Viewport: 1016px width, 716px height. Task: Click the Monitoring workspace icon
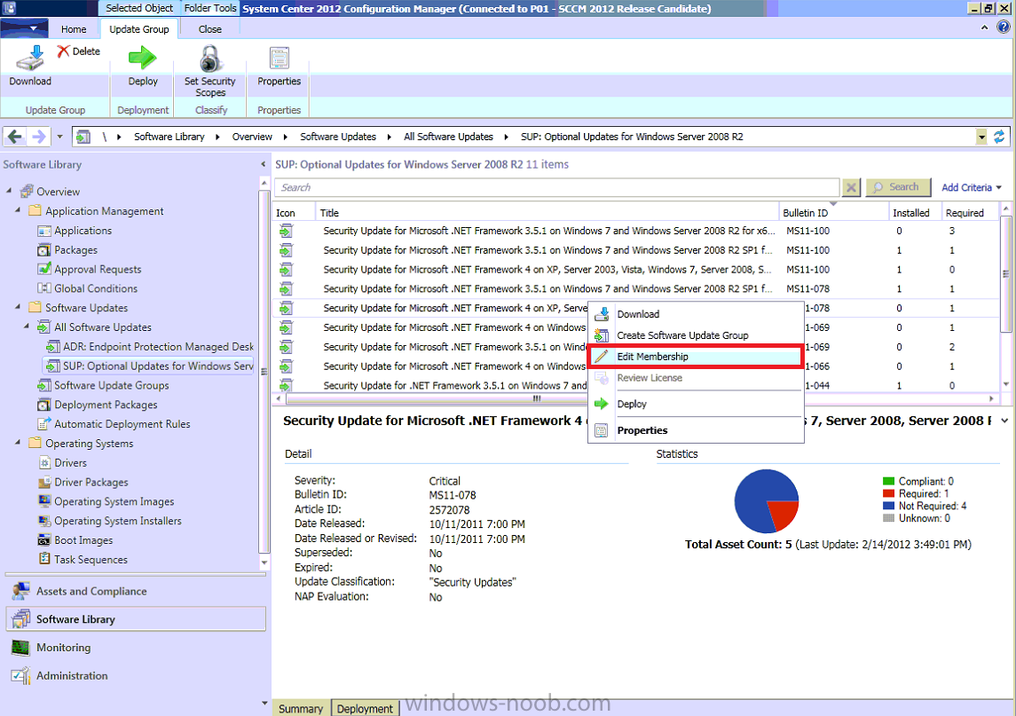pyautogui.click(x=20, y=648)
